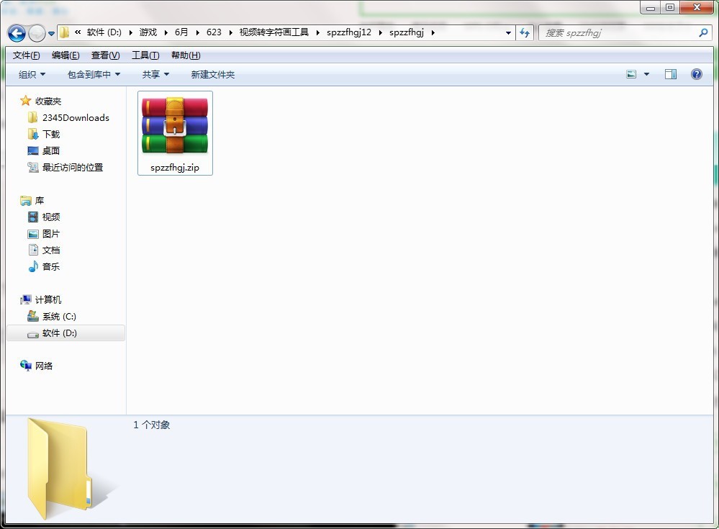Select 软件 (D:) drive in navigation pane
This screenshot has height=529, width=719.
(x=66, y=333)
